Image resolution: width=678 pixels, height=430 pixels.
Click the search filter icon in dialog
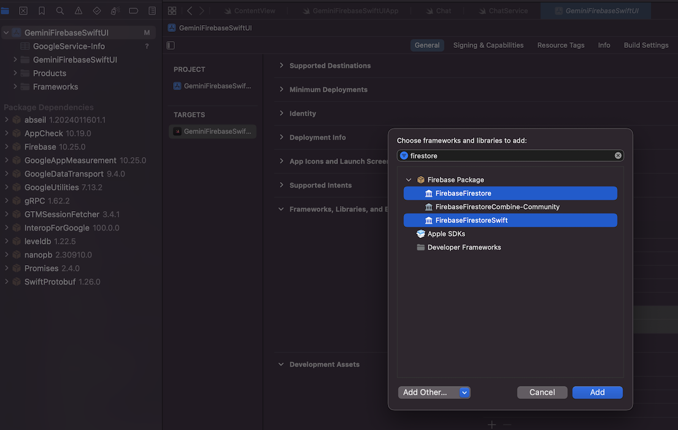coord(404,156)
